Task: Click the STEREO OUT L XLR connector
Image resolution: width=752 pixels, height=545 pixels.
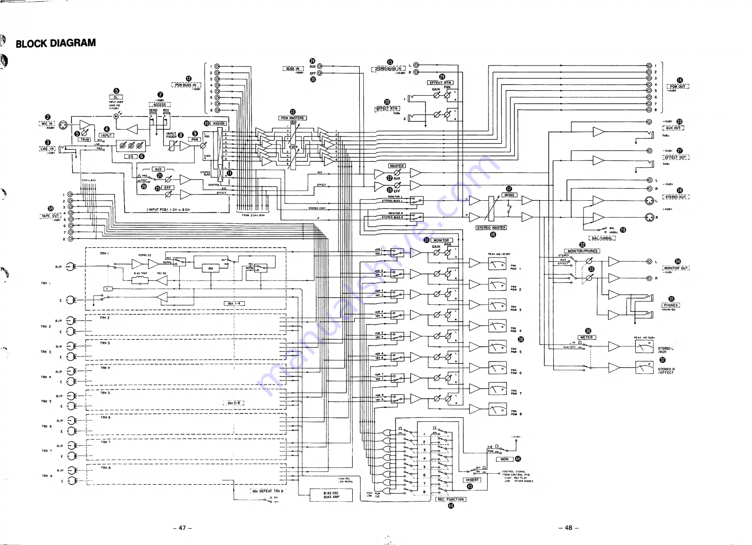Action: pyautogui.click(x=649, y=201)
